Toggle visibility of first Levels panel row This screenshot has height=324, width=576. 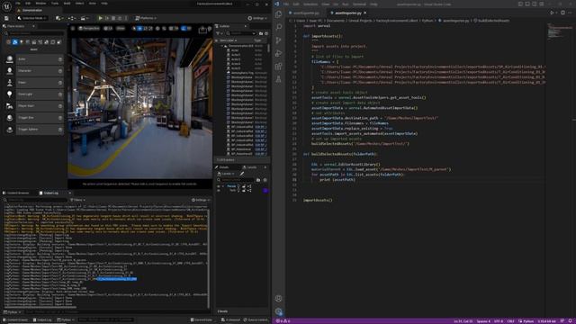coord(219,186)
